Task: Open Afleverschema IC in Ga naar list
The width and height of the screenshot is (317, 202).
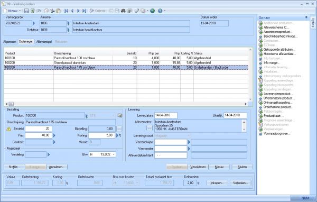Action: click(x=276, y=27)
